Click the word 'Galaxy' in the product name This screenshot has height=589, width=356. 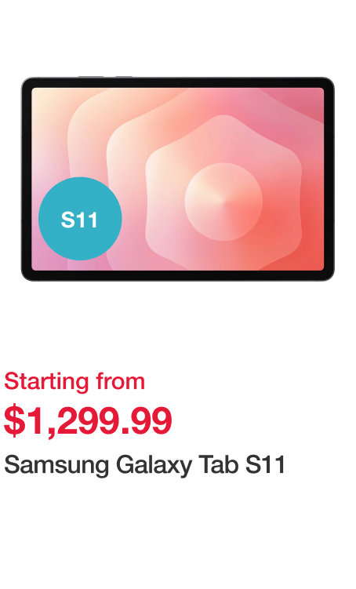tap(154, 465)
